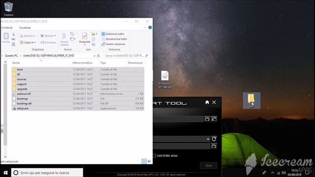Sort by the Dimensione column header
Viewport: 315px width, 177px height.
coord(135,63)
